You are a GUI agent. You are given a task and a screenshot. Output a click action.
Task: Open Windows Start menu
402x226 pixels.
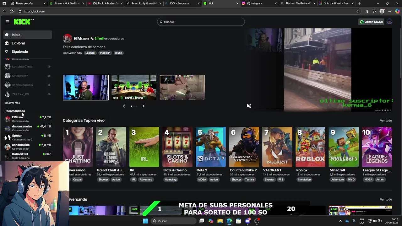point(145,221)
